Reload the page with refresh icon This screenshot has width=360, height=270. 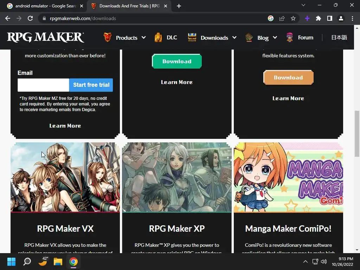[30, 18]
